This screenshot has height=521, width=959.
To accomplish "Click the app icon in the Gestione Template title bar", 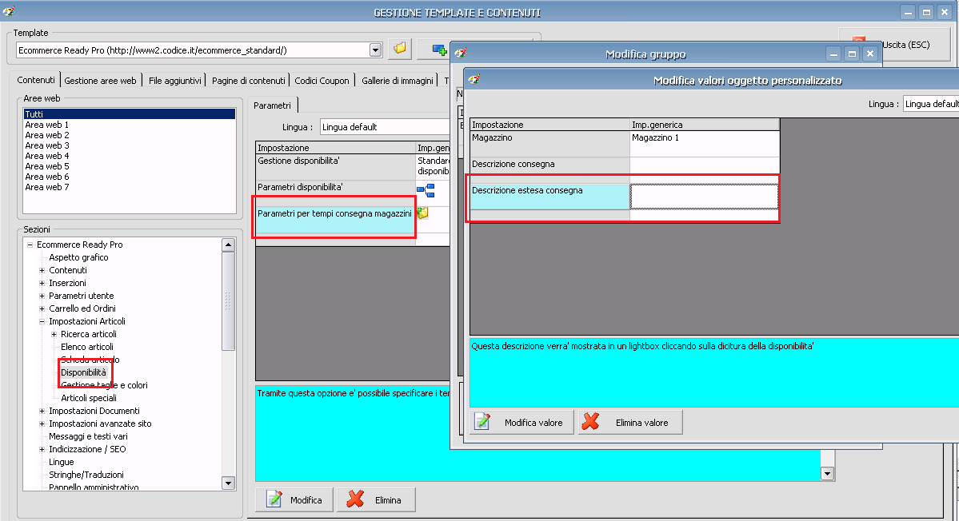I will click(9, 11).
